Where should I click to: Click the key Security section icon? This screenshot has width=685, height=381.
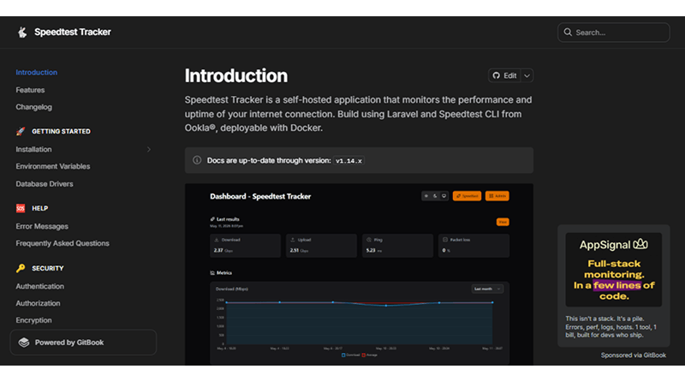point(21,268)
